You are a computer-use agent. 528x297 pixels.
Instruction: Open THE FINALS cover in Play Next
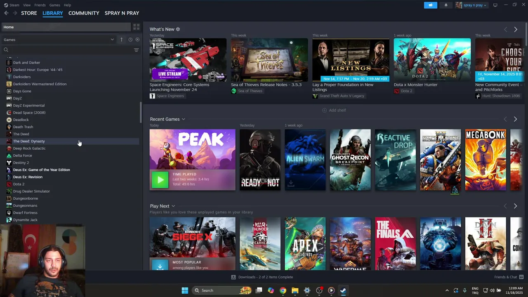(396, 244)
